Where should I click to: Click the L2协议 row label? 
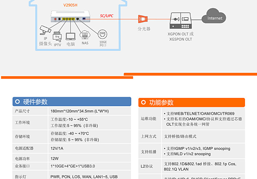(147, 166)
